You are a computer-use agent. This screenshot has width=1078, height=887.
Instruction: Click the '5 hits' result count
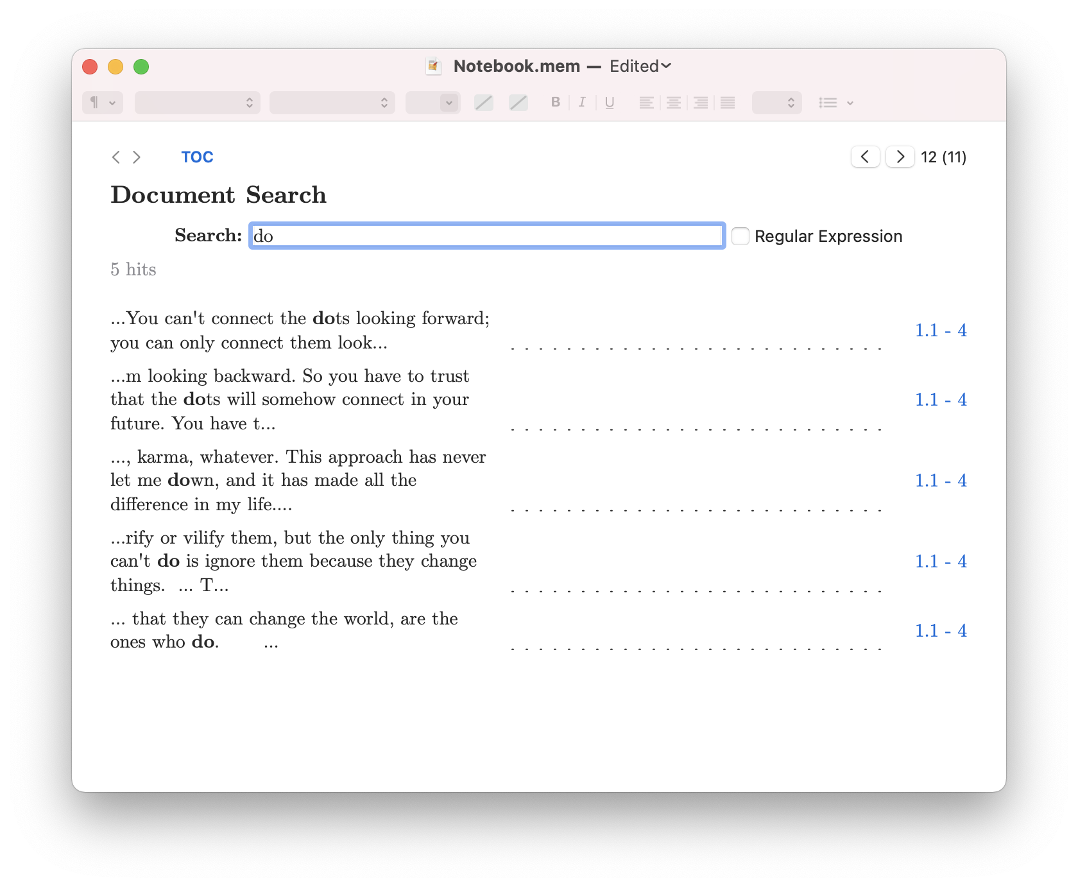tap(133, 270)
